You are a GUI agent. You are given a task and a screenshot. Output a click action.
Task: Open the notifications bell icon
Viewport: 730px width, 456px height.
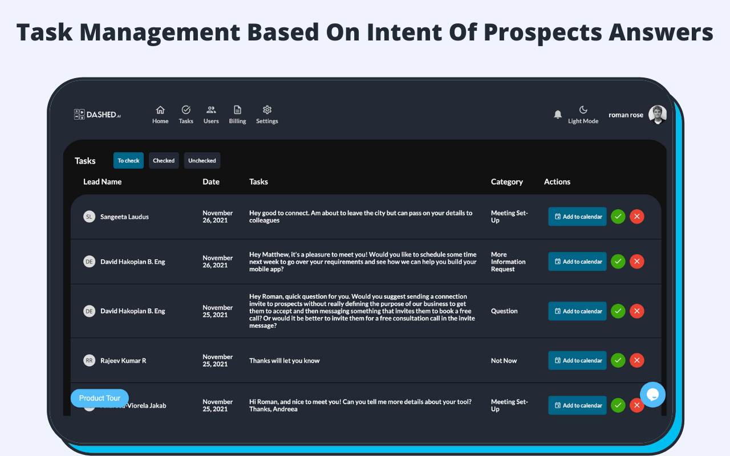tap(558, 115)
